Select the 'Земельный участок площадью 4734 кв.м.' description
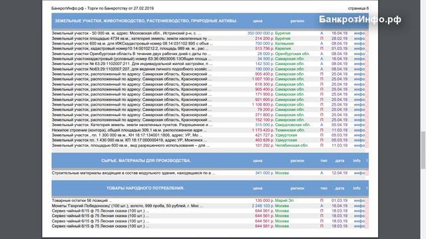The width and height of the screenshot is (426, 239). [x=132, y=39]
